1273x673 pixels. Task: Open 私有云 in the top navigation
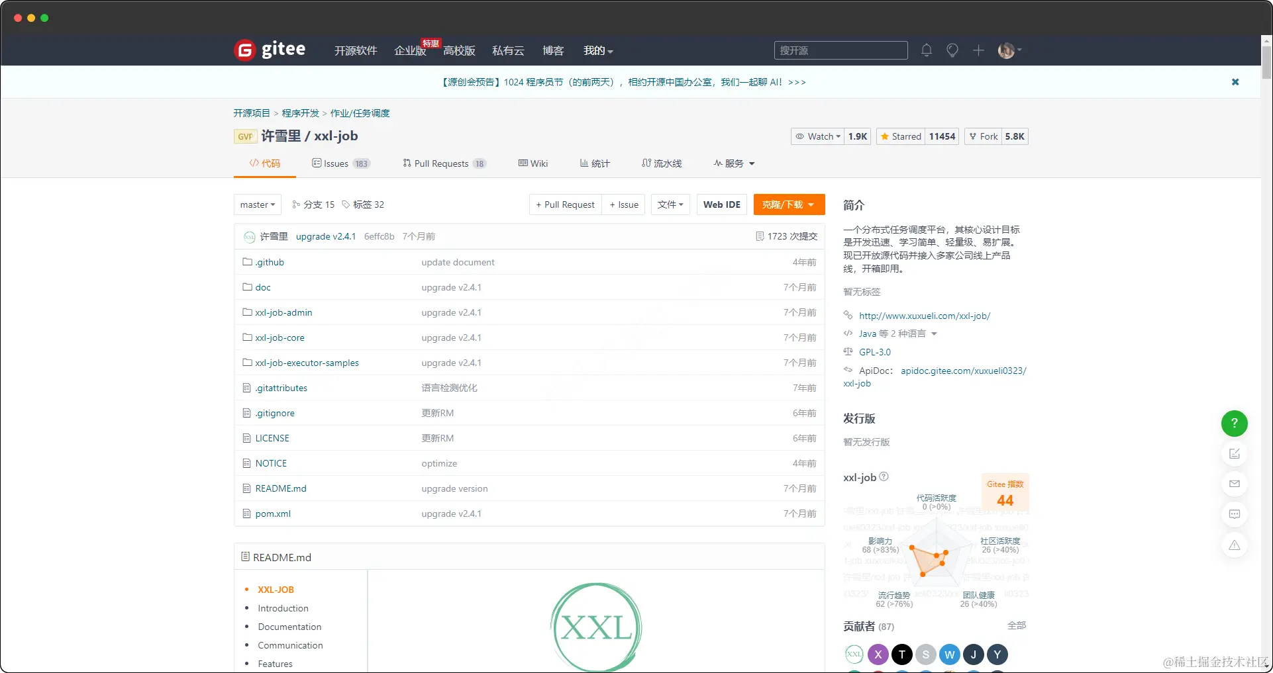(508, 50)
